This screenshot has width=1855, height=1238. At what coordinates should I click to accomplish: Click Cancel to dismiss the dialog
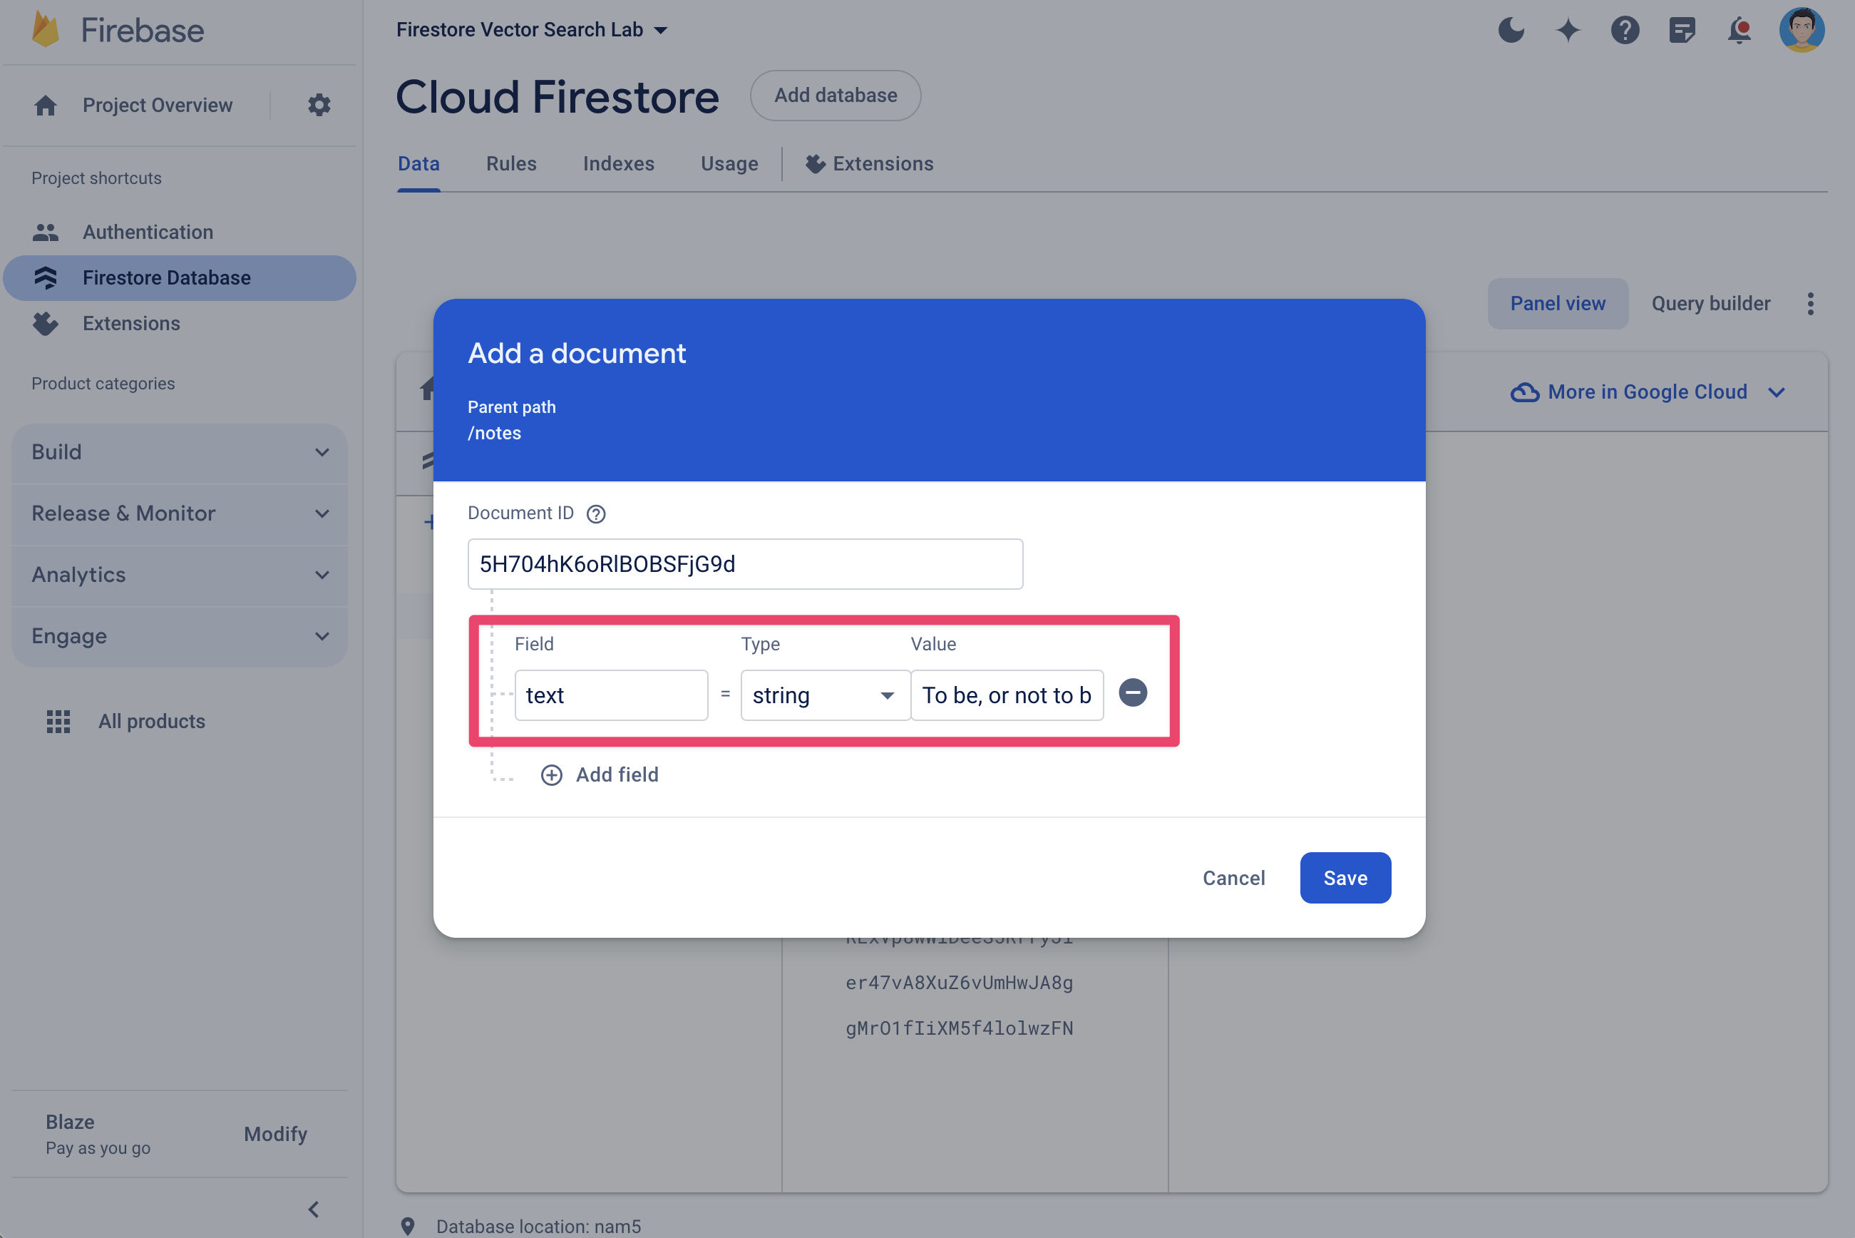1233,876
